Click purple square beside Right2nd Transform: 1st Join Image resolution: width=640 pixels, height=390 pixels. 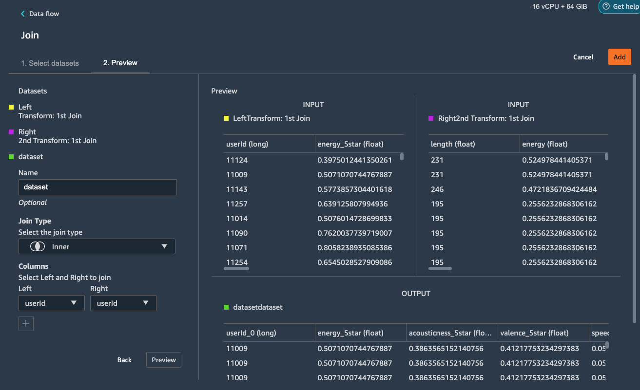point(431,118)
